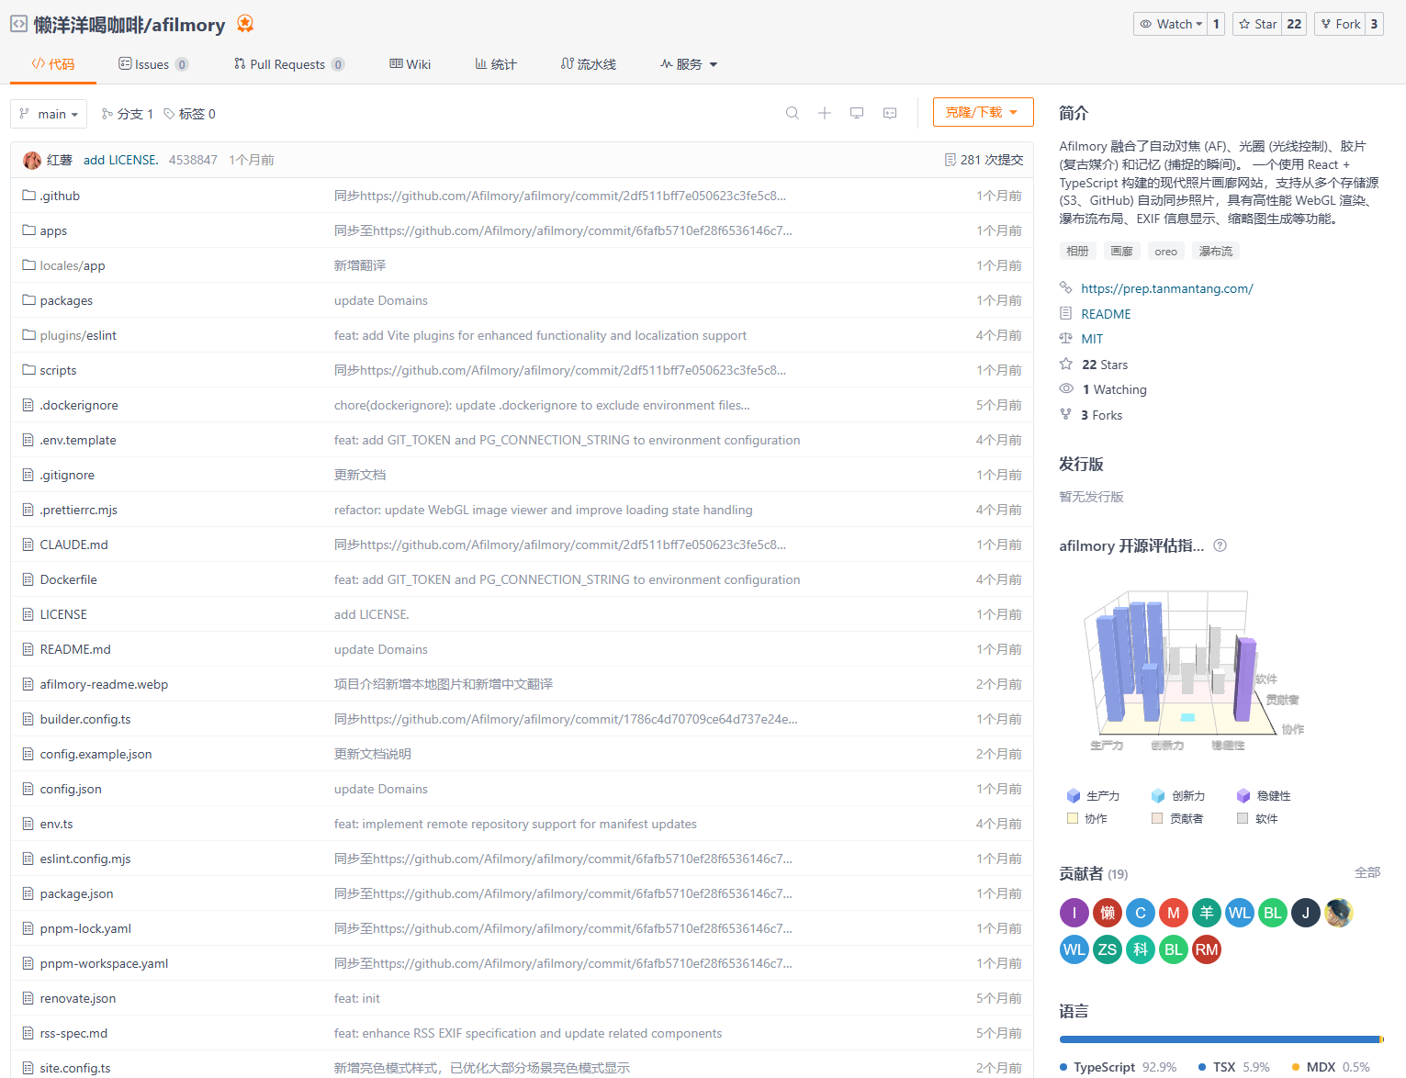The width and height of the screenshot is (1406, 1078).
Task: Open the Wiki tab
Action: click(x=410, y=64)
